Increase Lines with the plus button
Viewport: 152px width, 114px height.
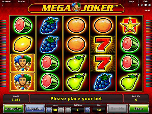(61, 110)
